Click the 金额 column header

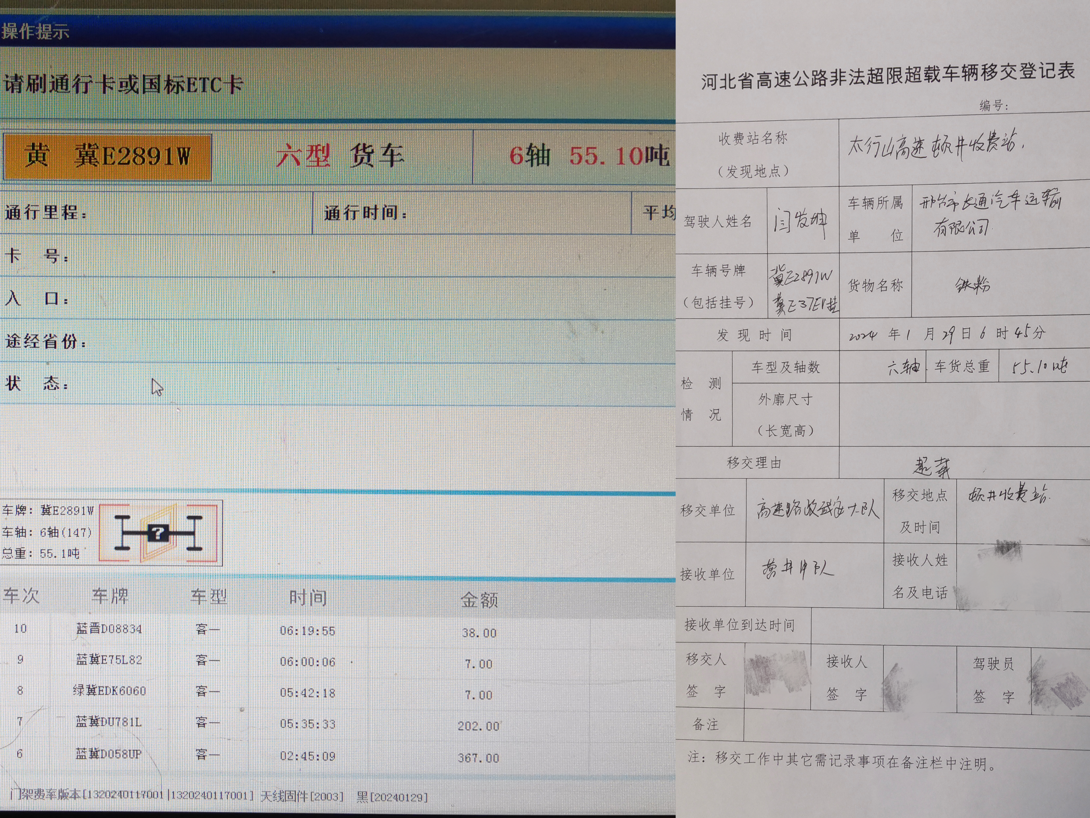(479, 600)
